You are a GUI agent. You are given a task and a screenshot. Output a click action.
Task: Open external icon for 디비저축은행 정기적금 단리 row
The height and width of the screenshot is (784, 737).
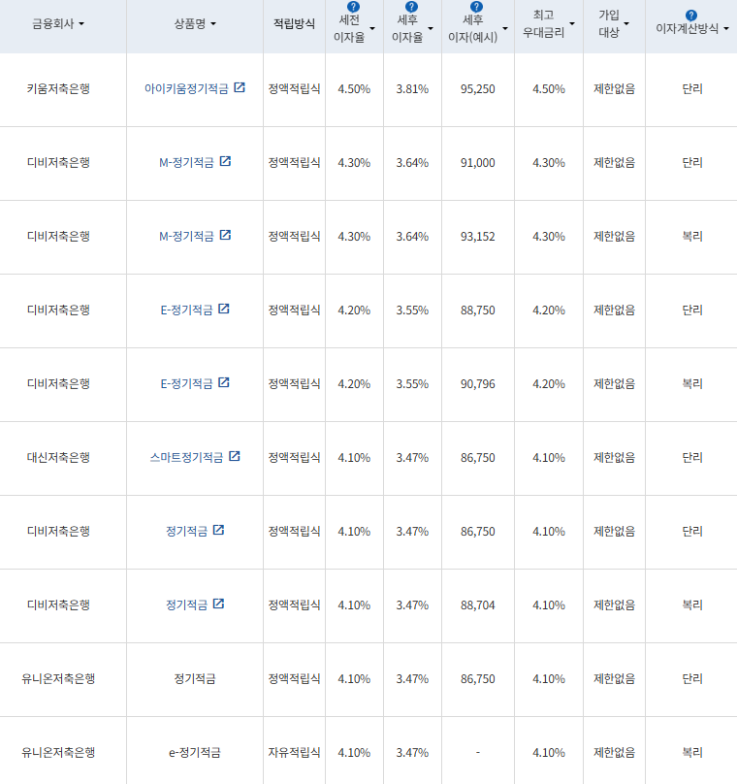pyautogui.click(x=218, y=530)
